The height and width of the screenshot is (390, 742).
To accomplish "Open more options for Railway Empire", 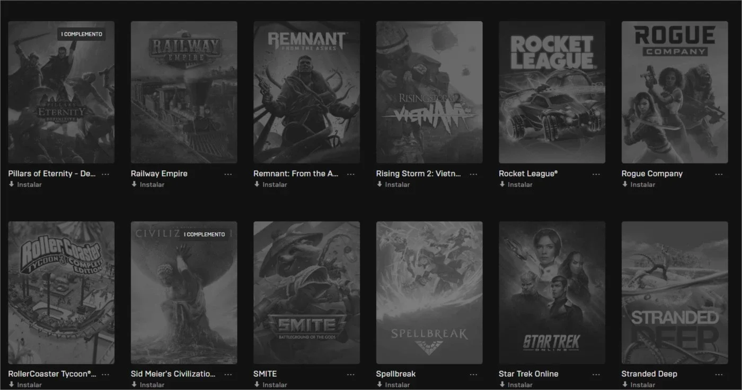I will pyautogui.click(x=228, y=174).
